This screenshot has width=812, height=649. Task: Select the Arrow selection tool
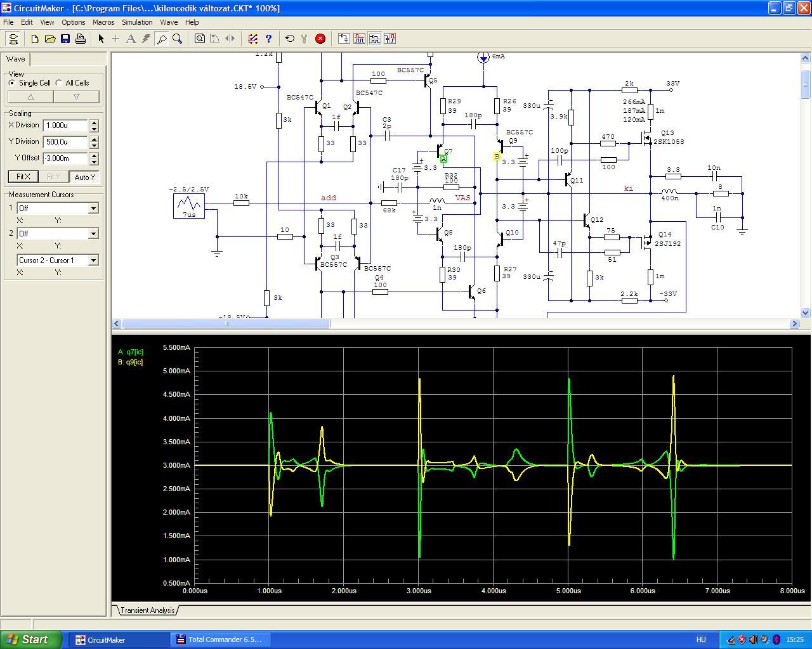click(x=101, y=39)
